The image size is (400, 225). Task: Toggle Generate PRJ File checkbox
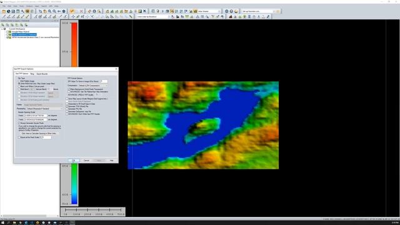click(x=67, y=109)
